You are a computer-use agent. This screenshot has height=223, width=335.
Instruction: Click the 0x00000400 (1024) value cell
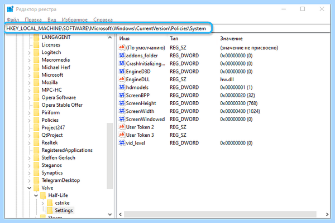click(x=240, y=111)
